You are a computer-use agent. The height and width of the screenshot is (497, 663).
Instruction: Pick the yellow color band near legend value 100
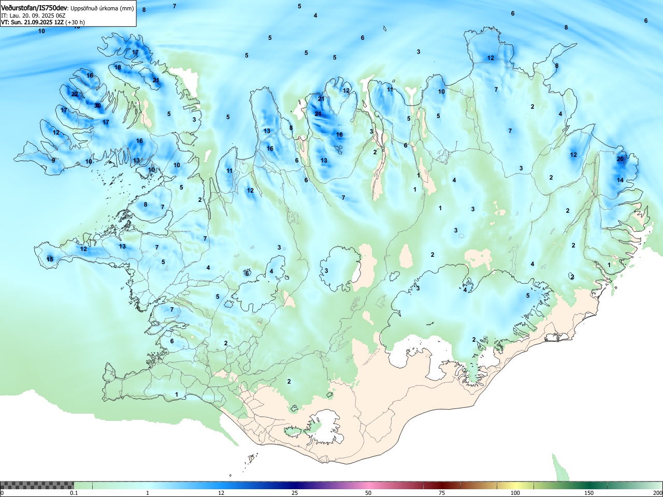tap(516, 485)
